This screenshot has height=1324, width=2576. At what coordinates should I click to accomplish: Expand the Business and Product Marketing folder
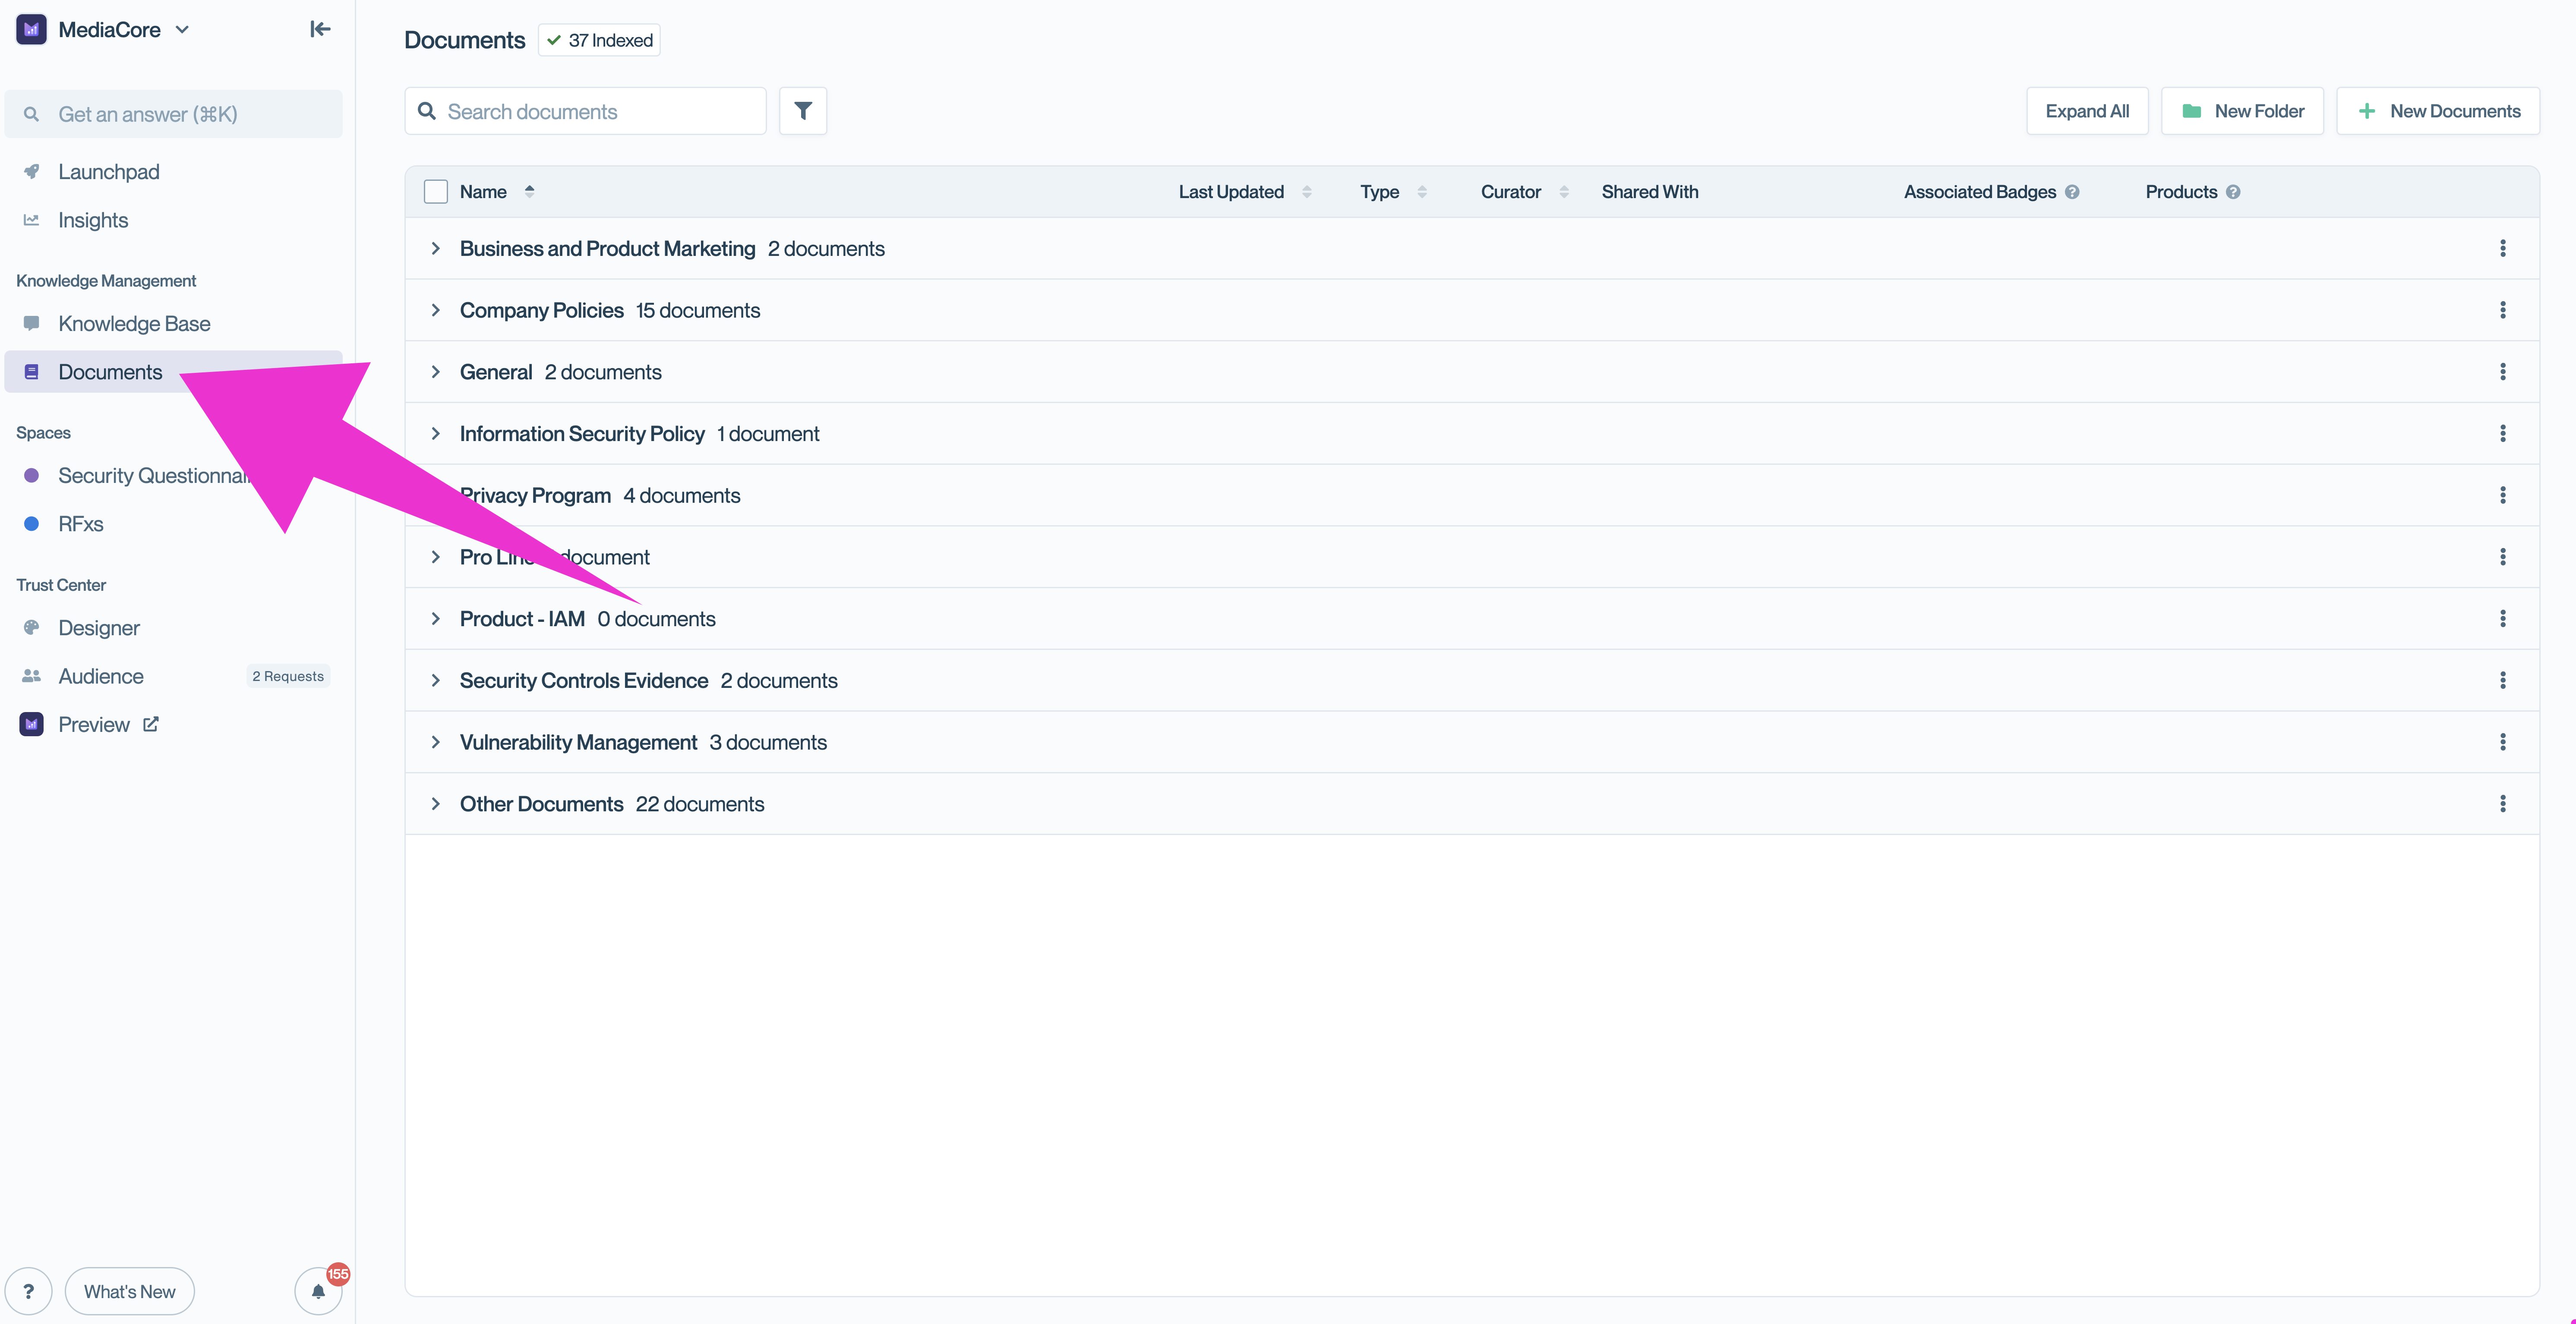click(x=436, y=248)
